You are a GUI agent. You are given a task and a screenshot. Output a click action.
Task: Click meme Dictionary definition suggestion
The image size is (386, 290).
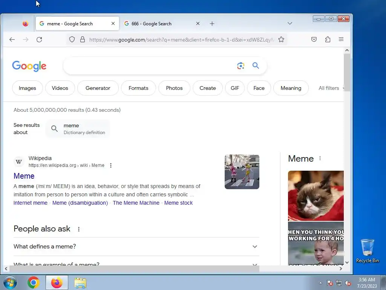78,129
